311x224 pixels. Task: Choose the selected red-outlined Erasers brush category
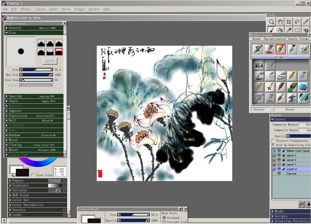point(280,49)
